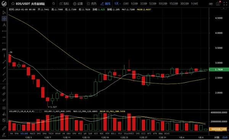
Task: Show the MFI indicator
Action: (149, 133)
